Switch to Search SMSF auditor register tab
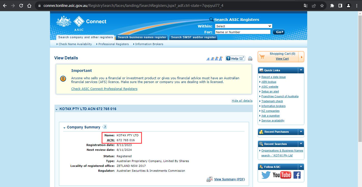The height and width of the screenshot is (187, 362). coord(193,37)
